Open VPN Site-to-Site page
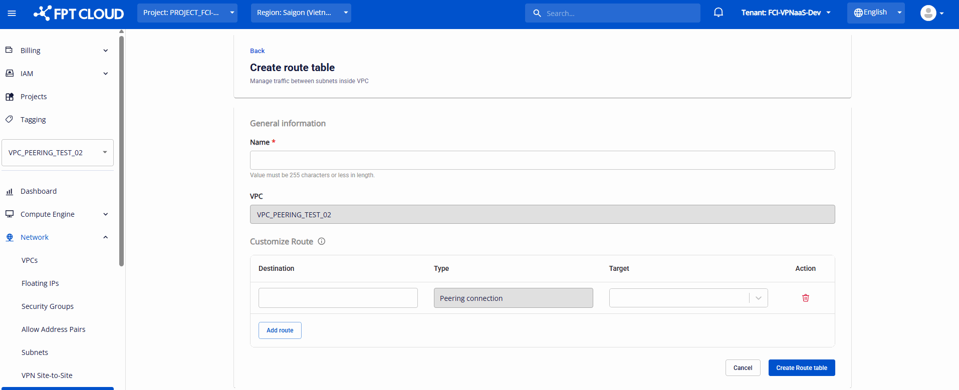Viewport: 959px width, 390px height. 47,375
